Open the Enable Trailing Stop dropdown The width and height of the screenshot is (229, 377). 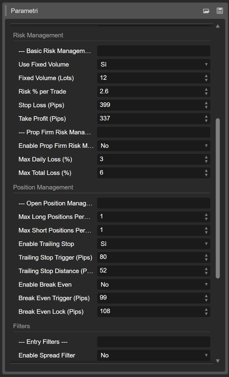pyautogui.click(x=153, y=244)
